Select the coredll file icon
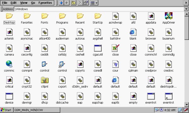Image resolution: width=189 pixels, height=113 pixels. pyautogui.click(x=98, y=64)
